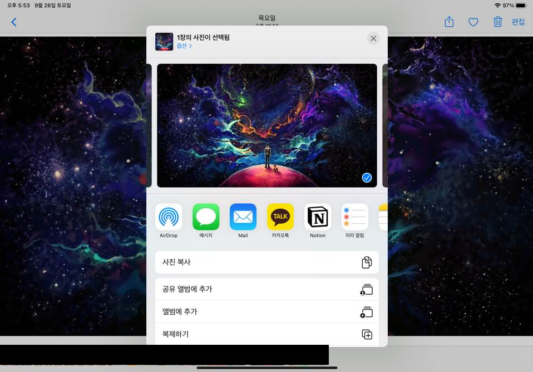Open the partially visible Notes app icon
533x372 pixels.
(x=383, y=217)
